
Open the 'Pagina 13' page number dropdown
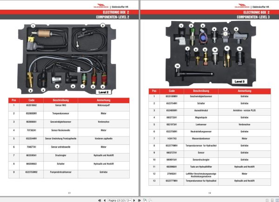click(120, 201)
